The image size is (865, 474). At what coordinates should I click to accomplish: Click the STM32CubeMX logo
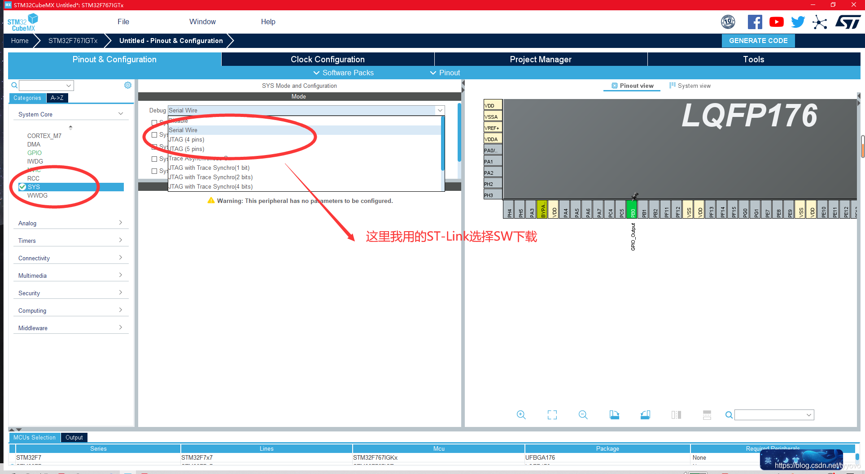pos(23,22)
